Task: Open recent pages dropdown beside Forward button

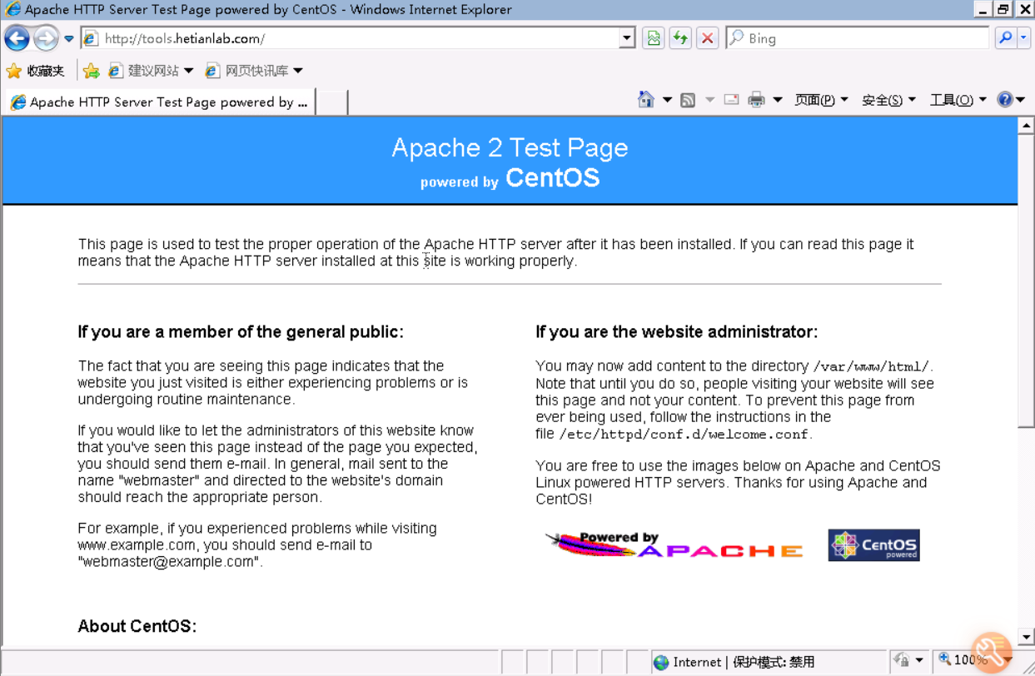Action: pyautogui.click(x=69, y=38)
